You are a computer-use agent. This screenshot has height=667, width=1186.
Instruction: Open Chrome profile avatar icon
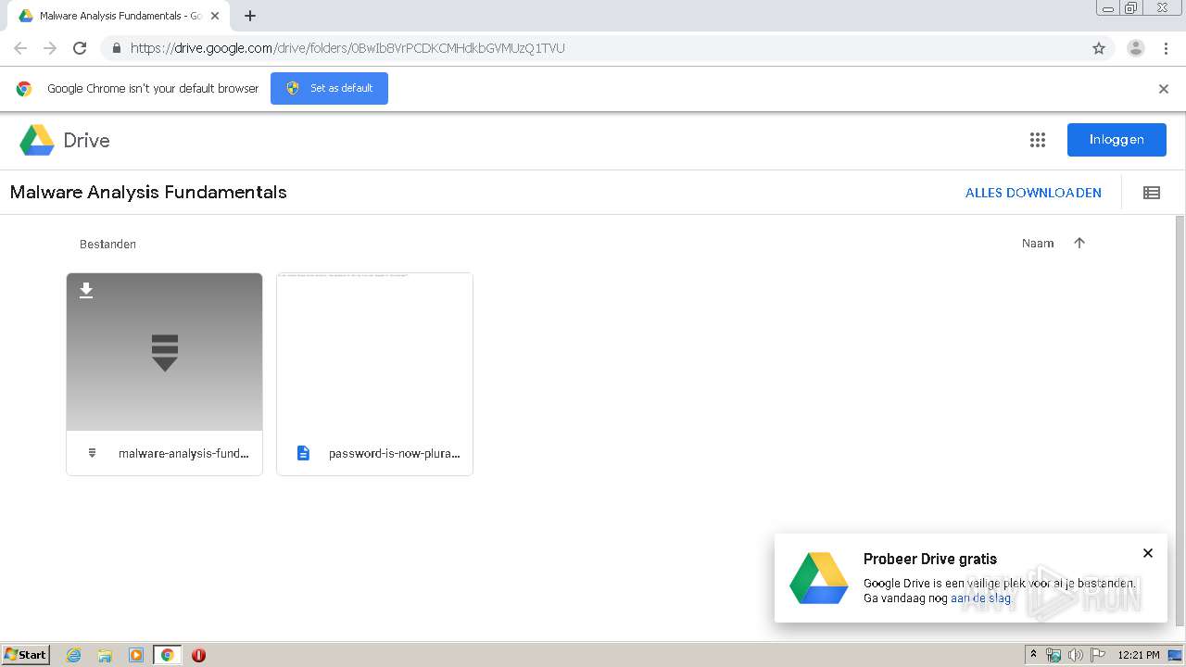1136,48
